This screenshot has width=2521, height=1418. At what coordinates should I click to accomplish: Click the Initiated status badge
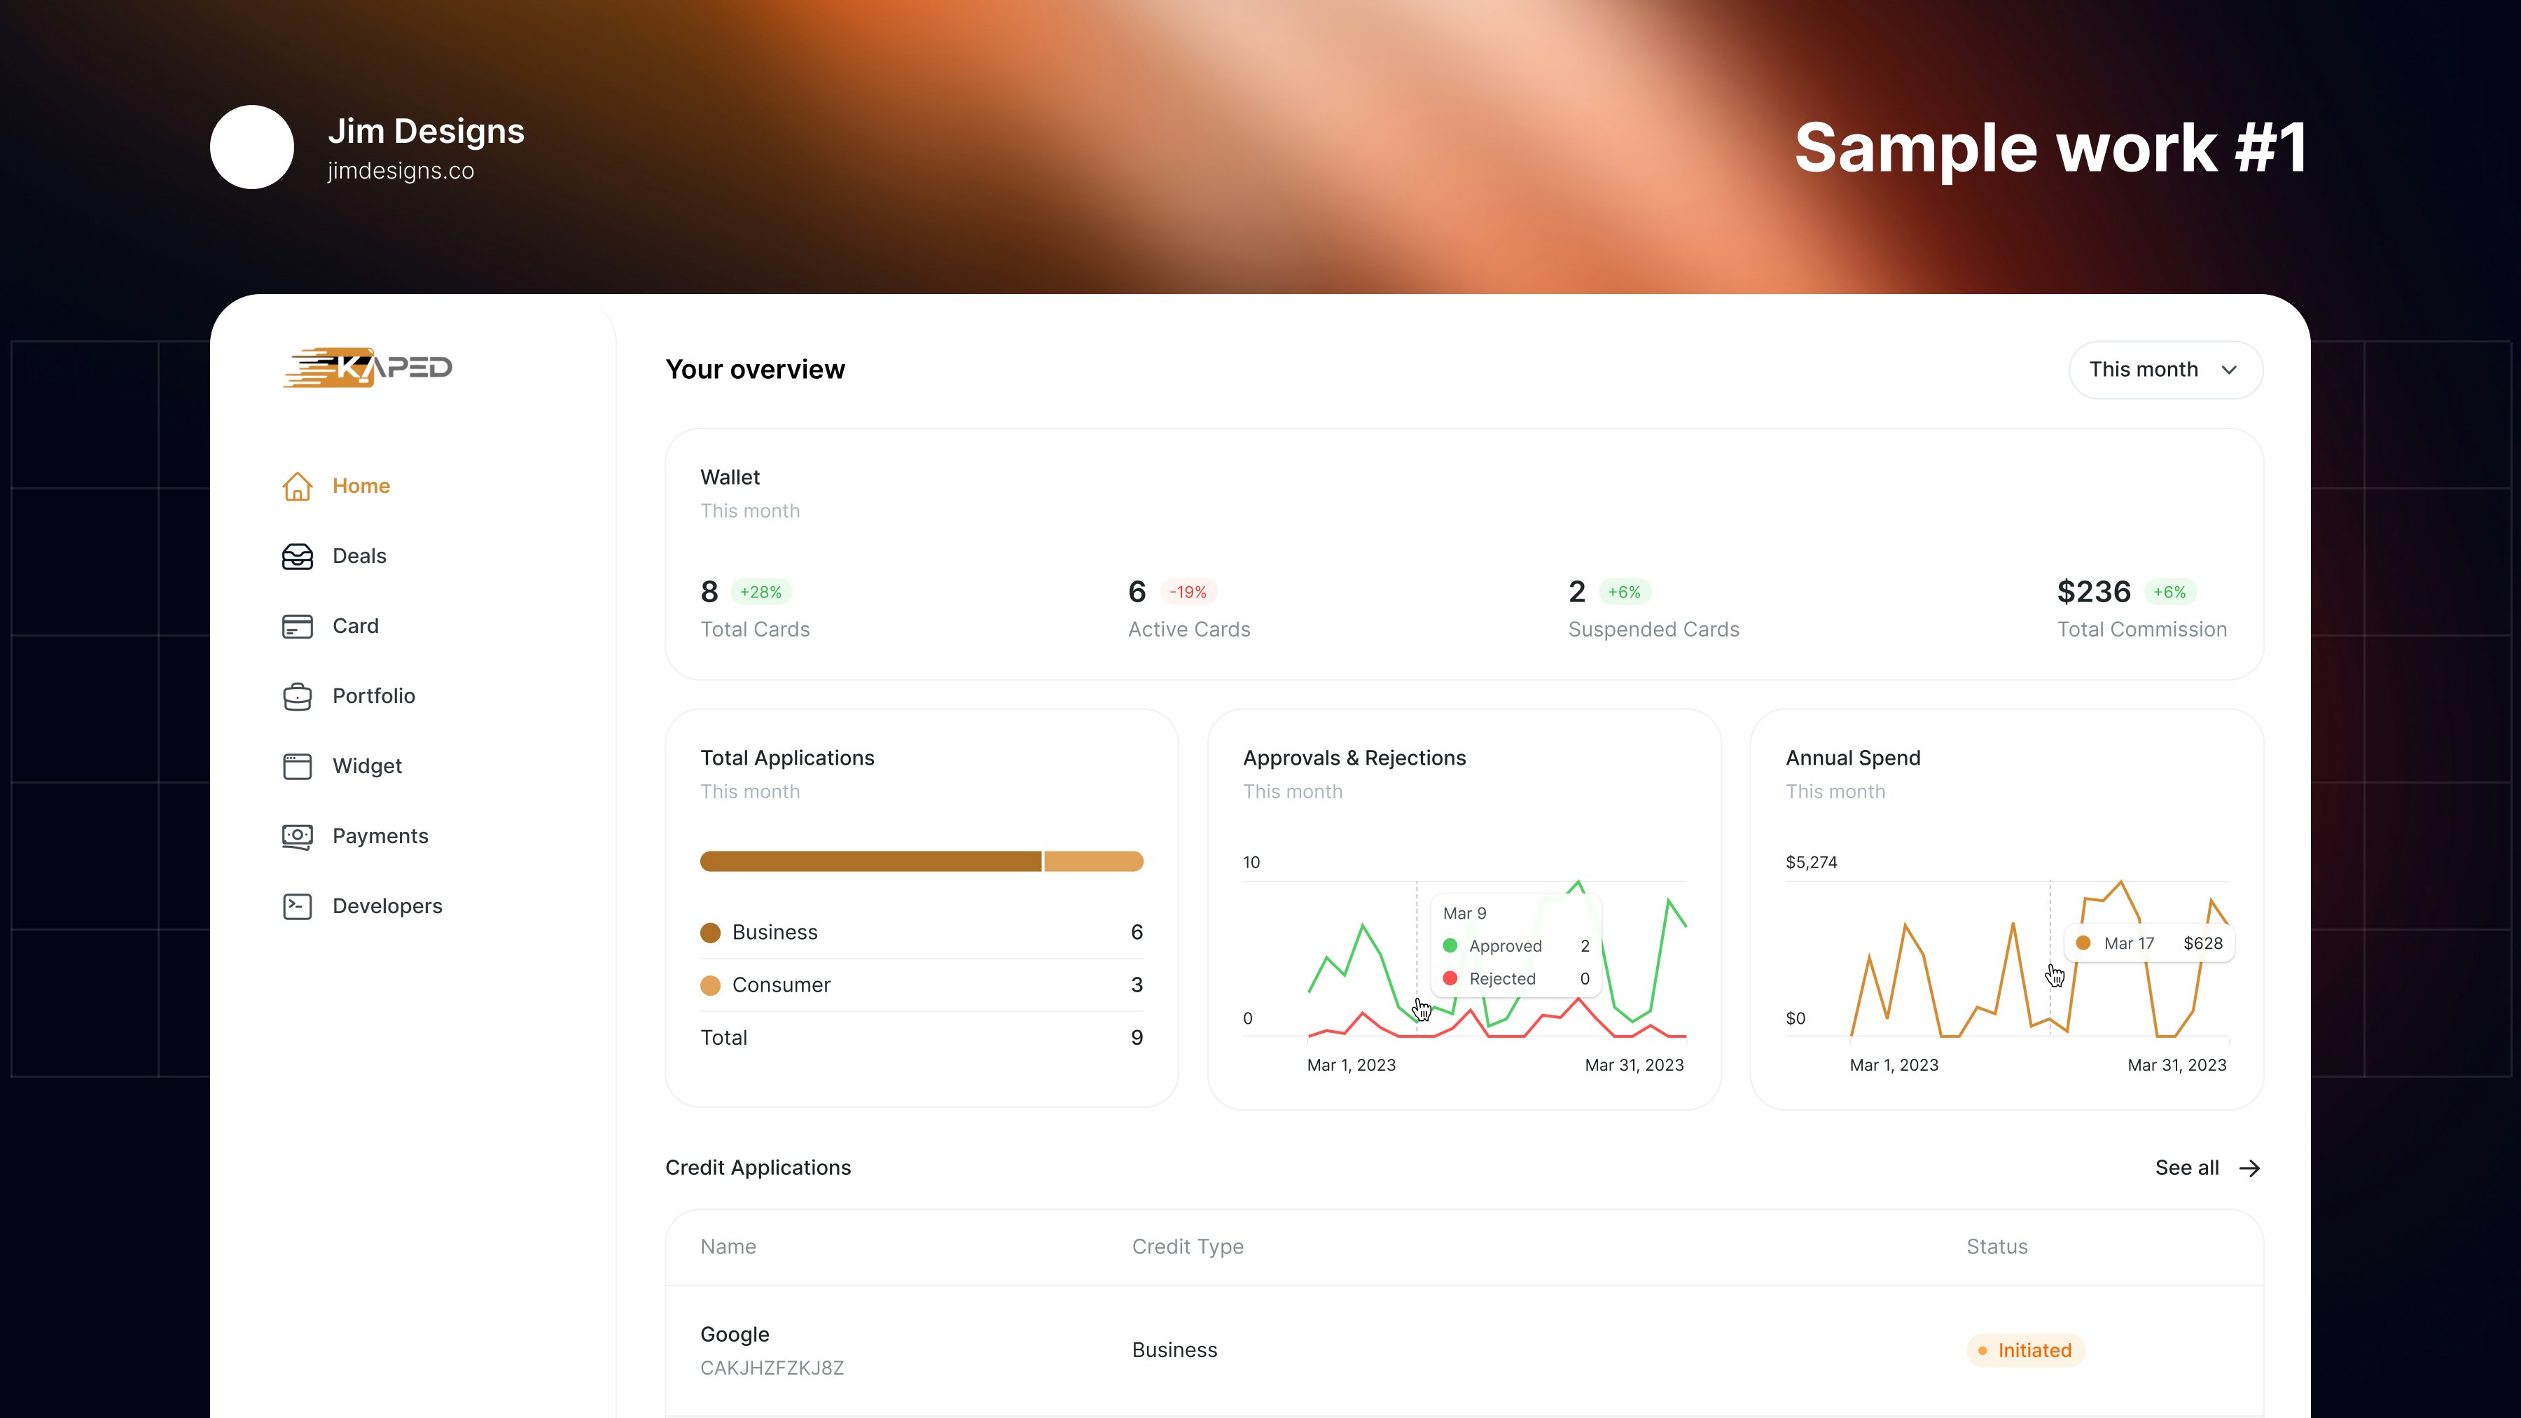2026,1351
